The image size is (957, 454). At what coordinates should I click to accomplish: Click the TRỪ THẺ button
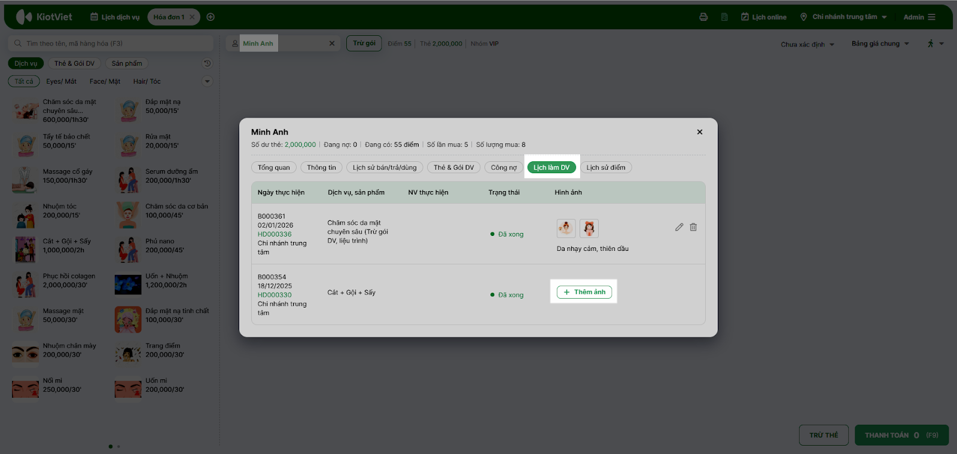pyautogui.click(x=824, y=435)
